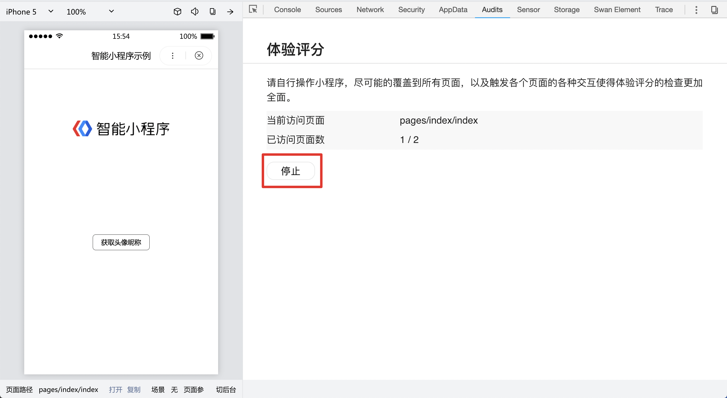Viewport: 727px width, 398px height.
Task: Switch to the Security tab
Action: coord(411,10)
